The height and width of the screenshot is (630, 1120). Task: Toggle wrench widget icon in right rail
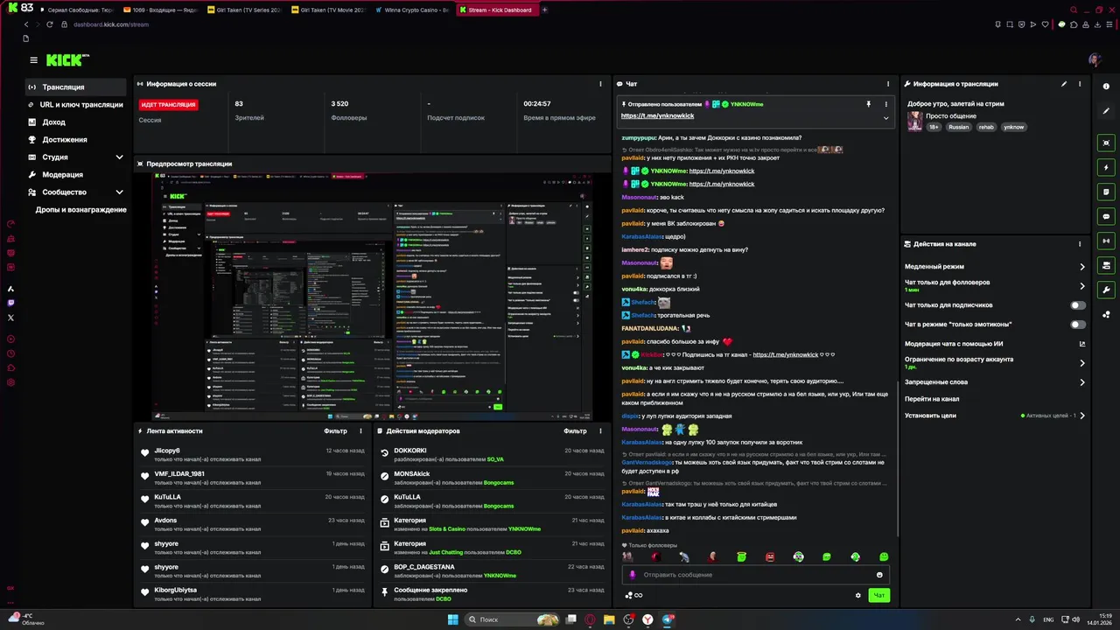[1106, 290]
